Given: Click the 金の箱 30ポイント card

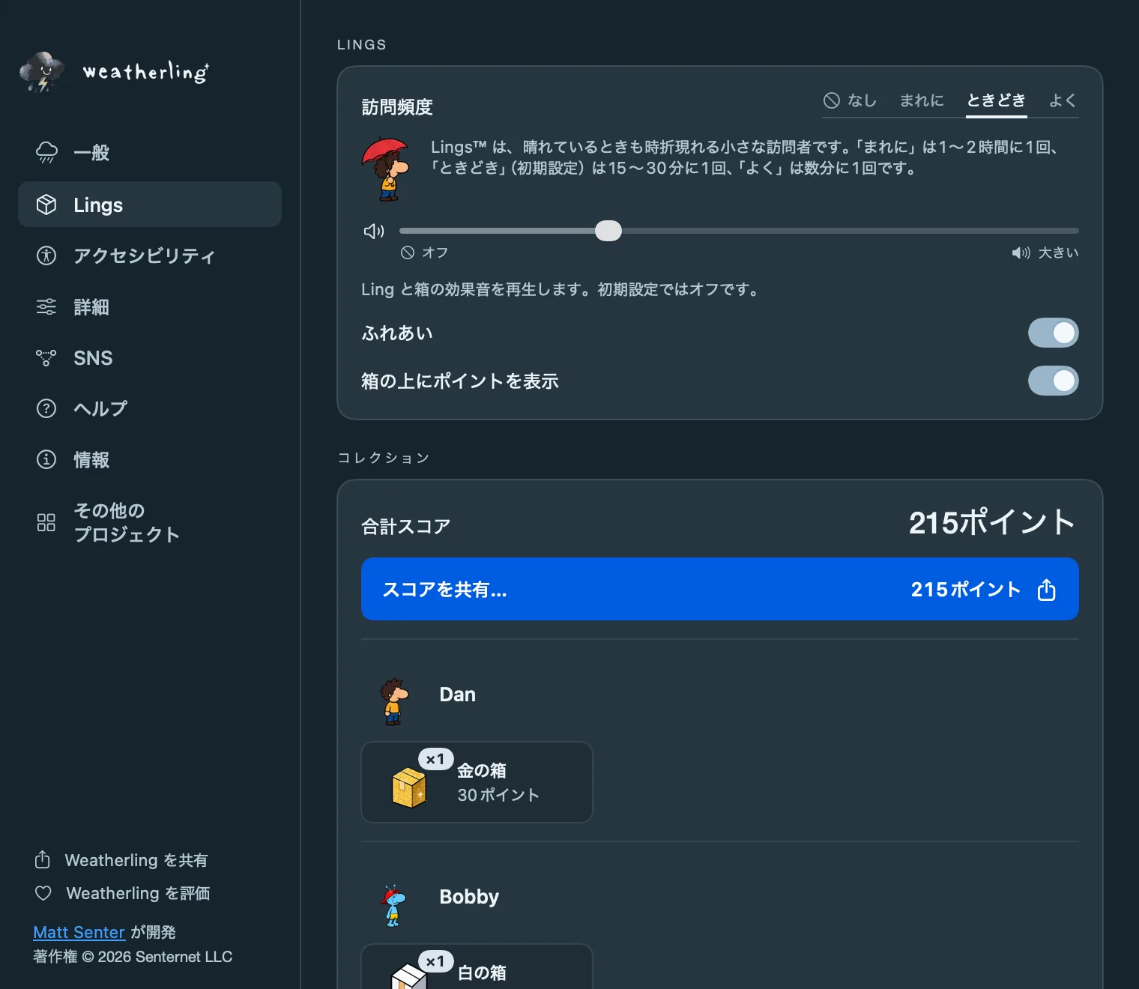Looking at the screenshot, I should 477,782.
